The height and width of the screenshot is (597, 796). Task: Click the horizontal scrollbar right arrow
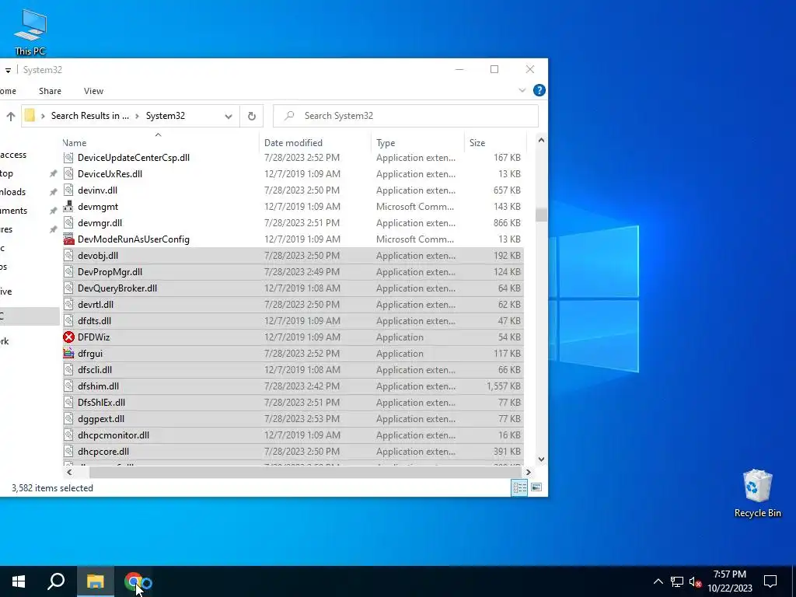point(528,472)
